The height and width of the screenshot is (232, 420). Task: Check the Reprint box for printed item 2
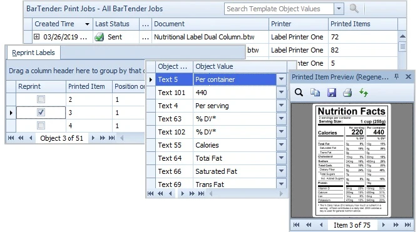[41, 99]
